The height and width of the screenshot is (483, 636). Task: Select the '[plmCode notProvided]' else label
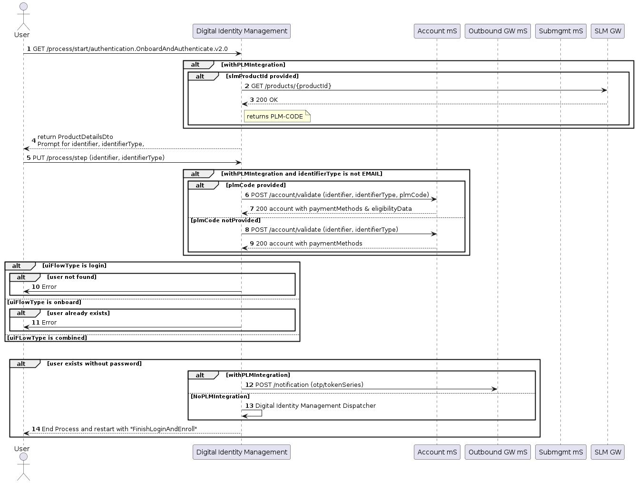pos(225,220)
